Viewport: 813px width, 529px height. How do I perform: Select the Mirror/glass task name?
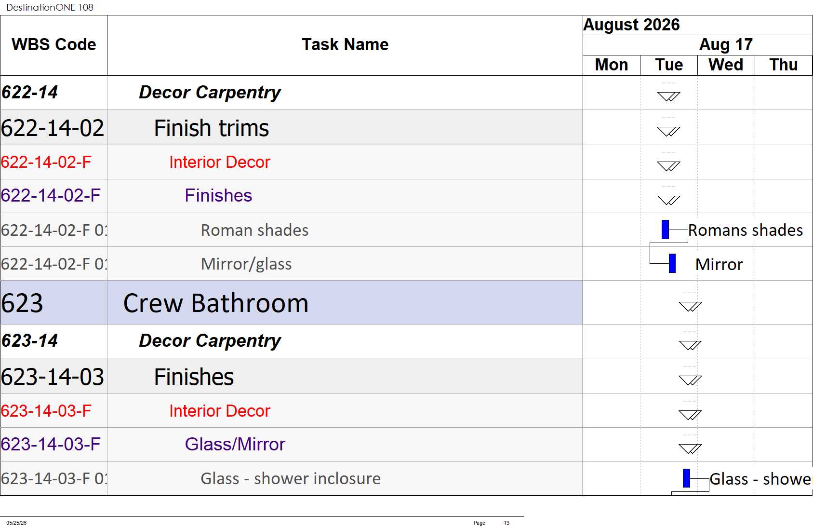(x=246, y=264)
